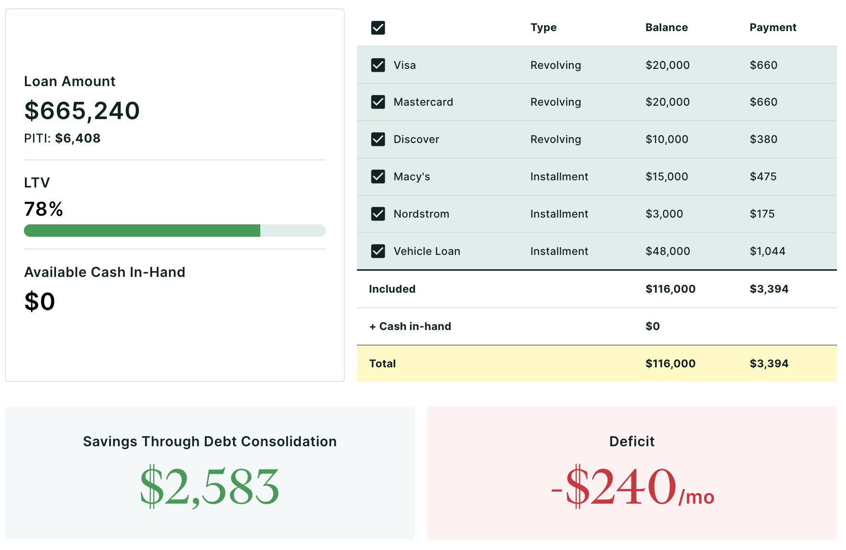Deselect the Nordstrom checkbox
This screenshot has height=550, width=846.
pos(378,214)
